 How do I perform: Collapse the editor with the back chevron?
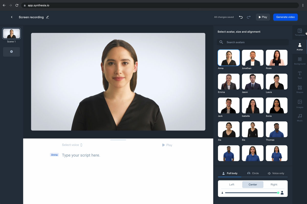(x=12, y=17)
